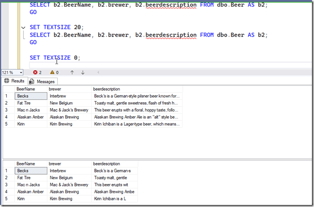The image size is (314, 207).
Task: Click the left scroll arrow in the status strip
Action: click(98, 72)
